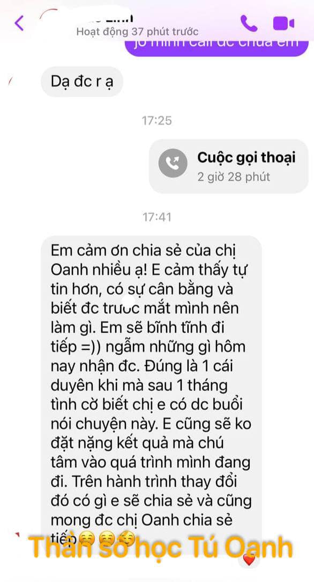This screenshot has width=314, height=582.
Task: Tap the 17:41 timestamp
Action: pyautogui.click(x=157, y=217)
